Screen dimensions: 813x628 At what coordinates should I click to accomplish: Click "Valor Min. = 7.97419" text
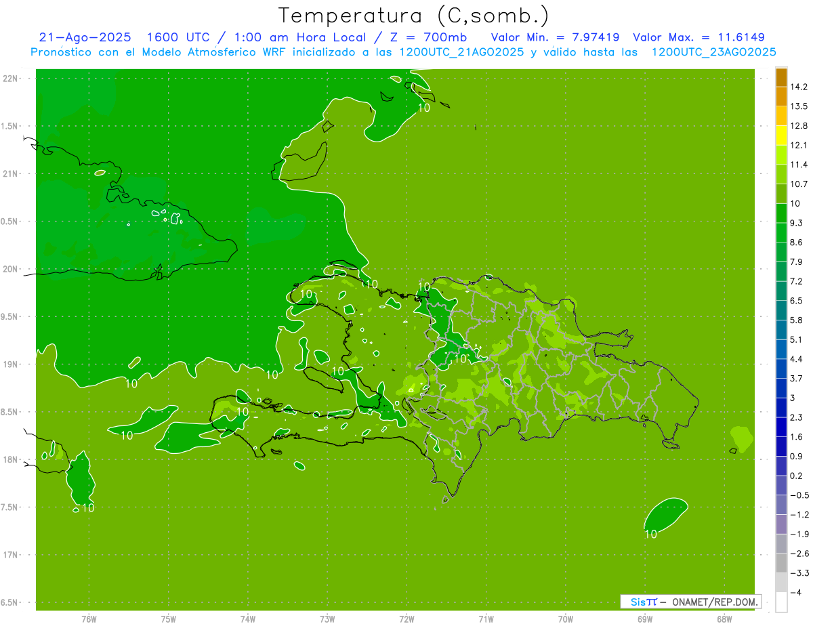click(556, 37)
